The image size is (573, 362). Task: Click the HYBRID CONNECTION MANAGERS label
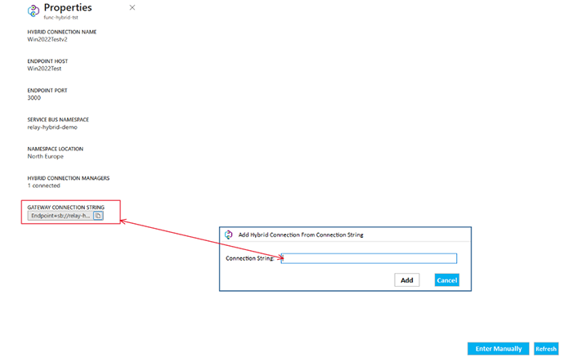tap(69, 178)
